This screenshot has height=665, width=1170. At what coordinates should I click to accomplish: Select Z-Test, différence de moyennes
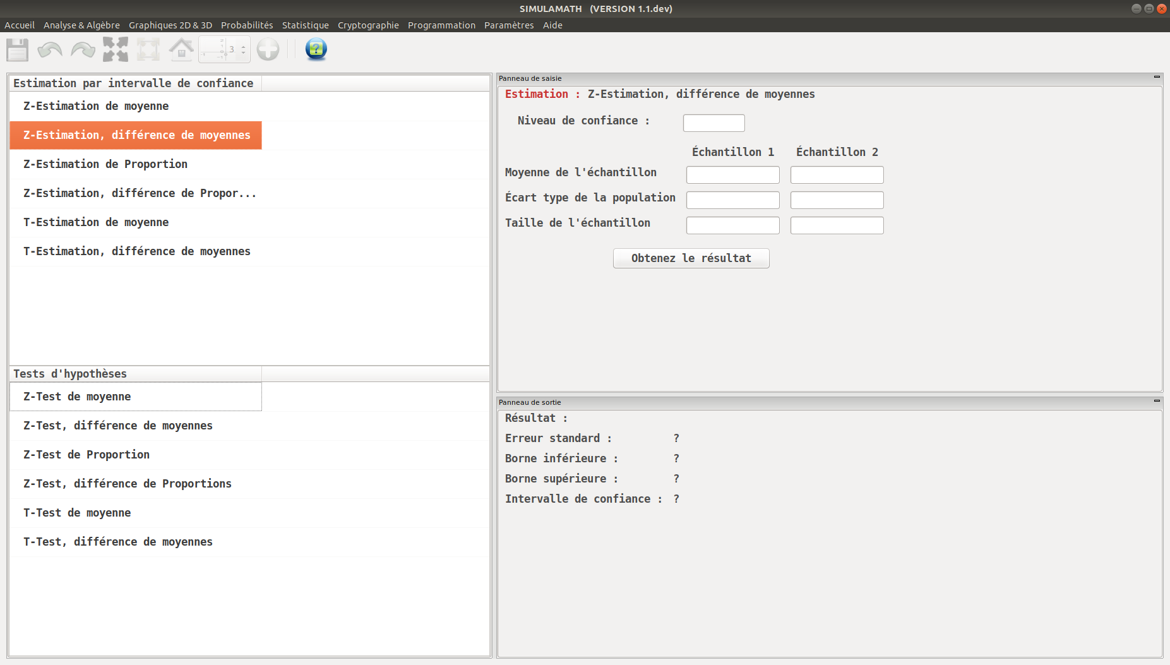point(136,426)
